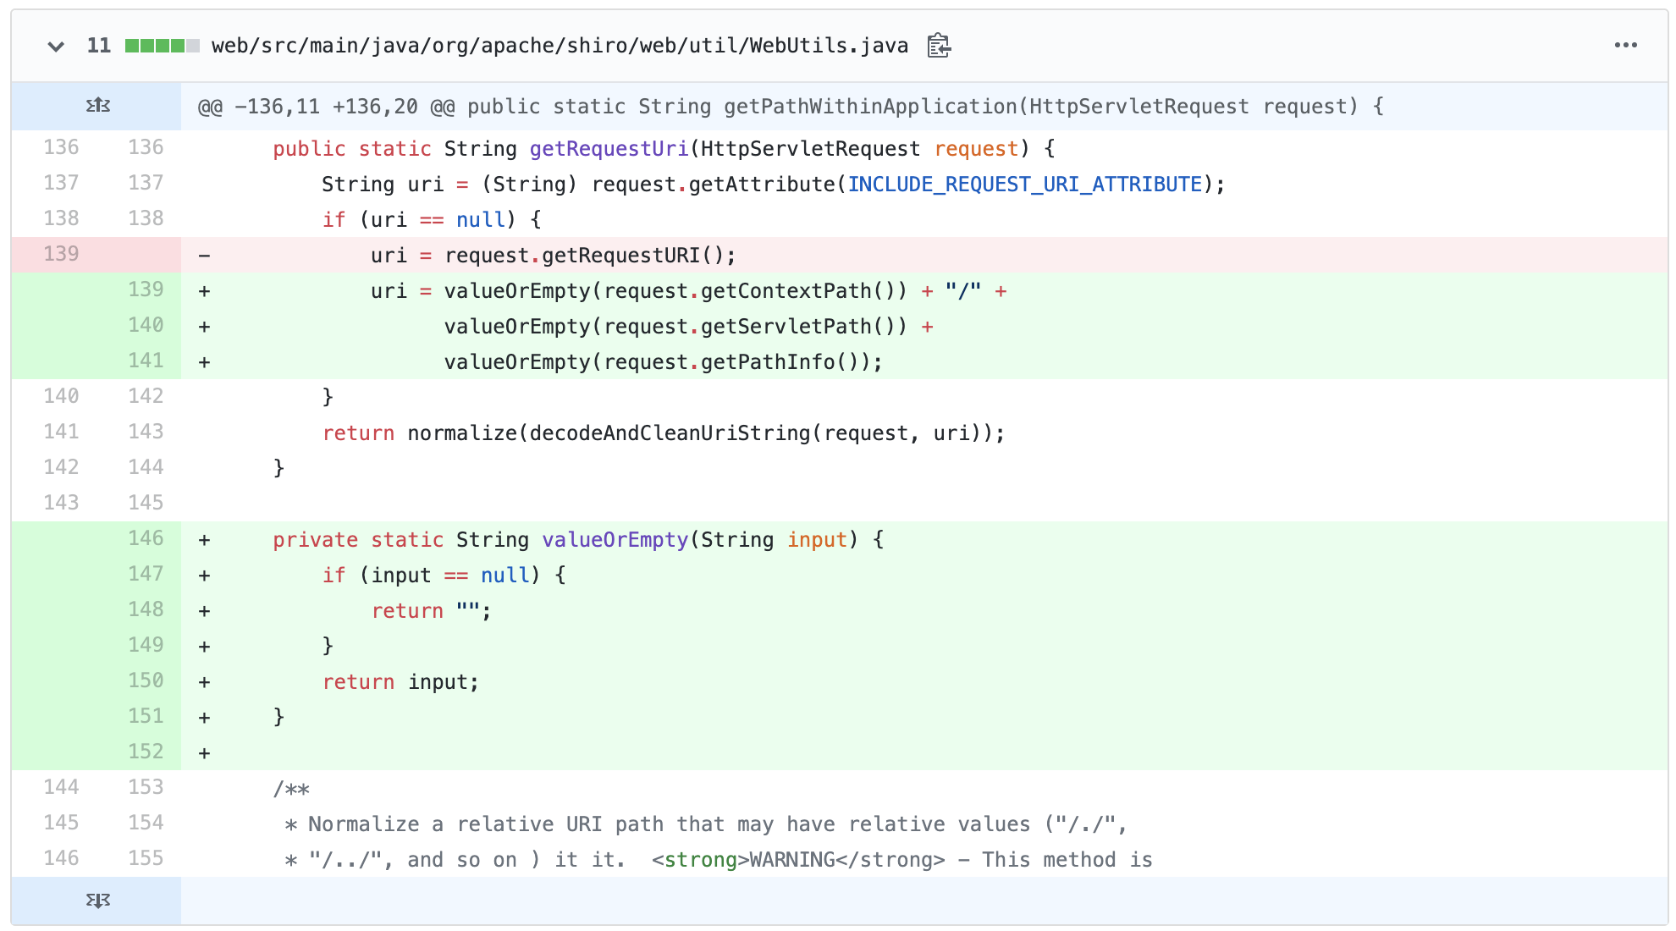Click the hunk header line text
Screen dimensions: 1676x931
(x=790, y=107)
